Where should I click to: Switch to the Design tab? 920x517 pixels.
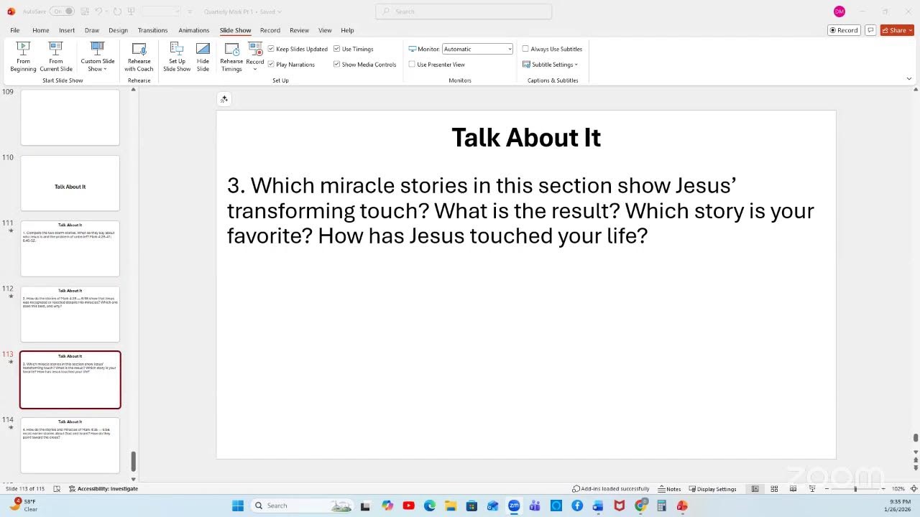click(x=118, y=30)
